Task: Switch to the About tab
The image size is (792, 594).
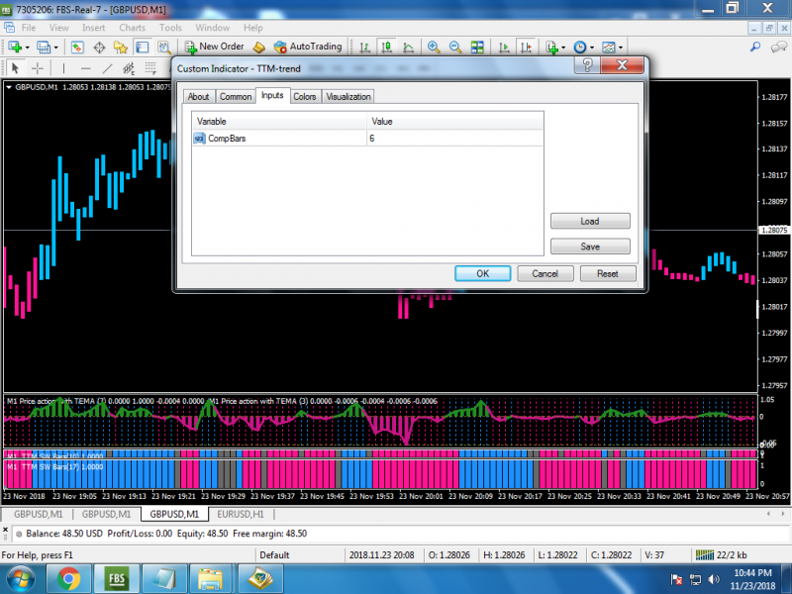Action: point(199,96)
